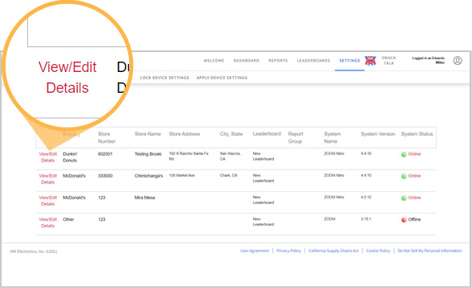Click green status dot for Mira Mesa

[x=404, y=198]
